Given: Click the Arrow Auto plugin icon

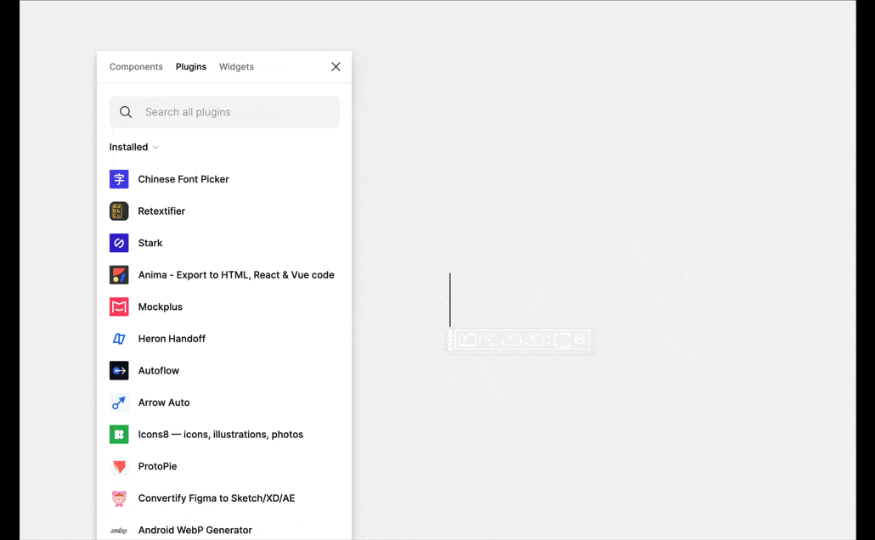Looking at the screenshot, I should pyautogui.click(x=119, y=402).
